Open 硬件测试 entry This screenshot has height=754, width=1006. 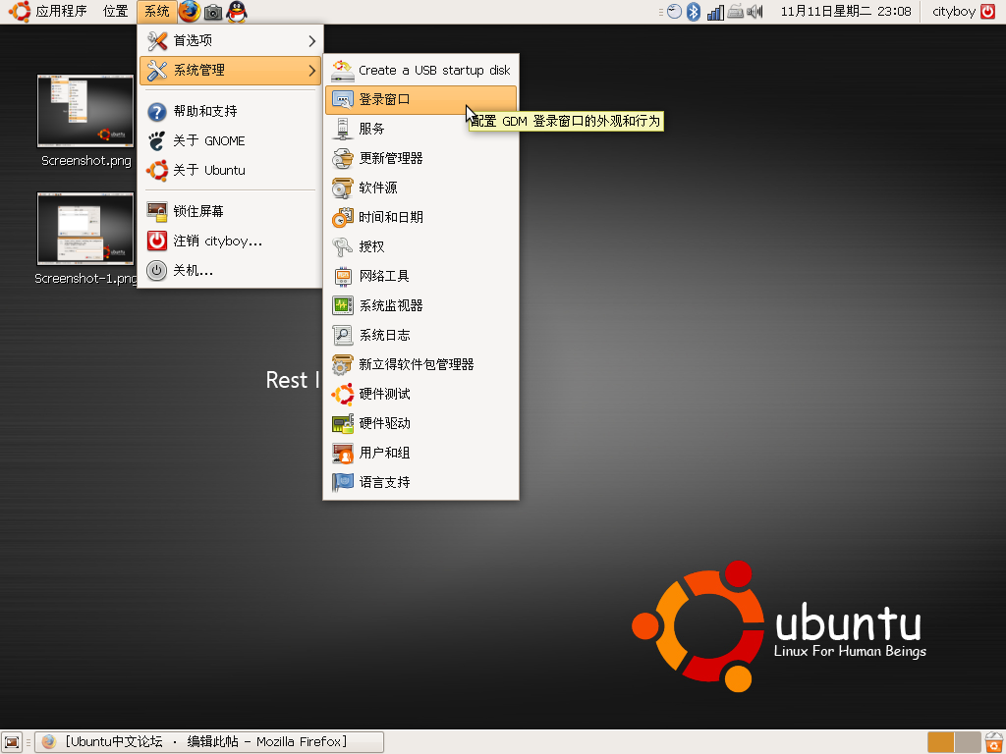pyautogui.click(x=421, y=395)
